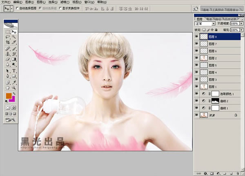Screen dimensions: 245x176
Task: Open the 滤镜 menu
Action: [65, 2]
